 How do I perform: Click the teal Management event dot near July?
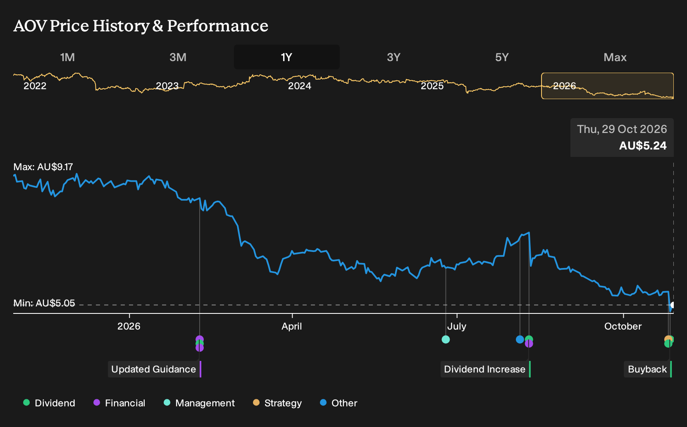[x=446, y=339]
